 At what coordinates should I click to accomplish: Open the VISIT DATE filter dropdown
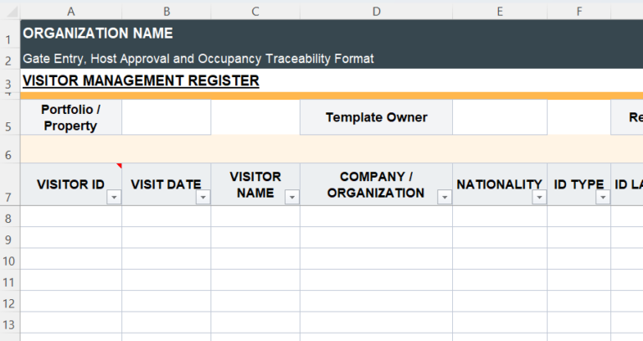tap(203, 198)
